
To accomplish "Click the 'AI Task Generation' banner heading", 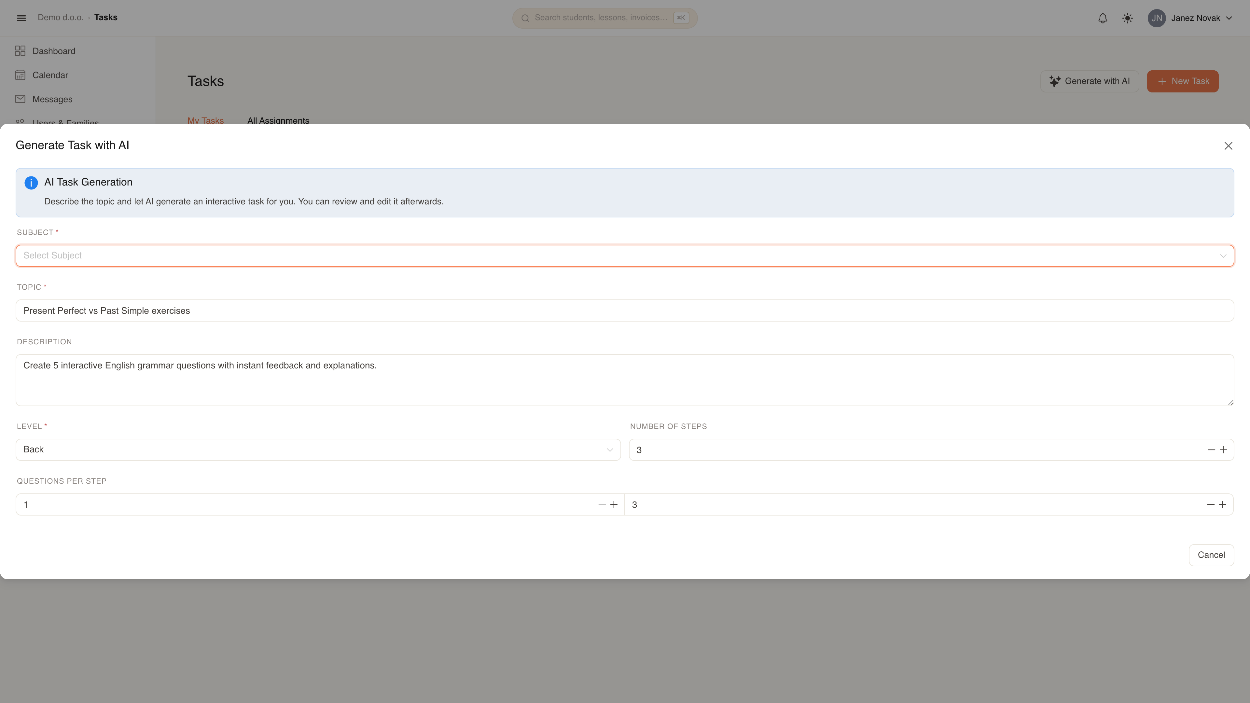I will tap(88, 182).
